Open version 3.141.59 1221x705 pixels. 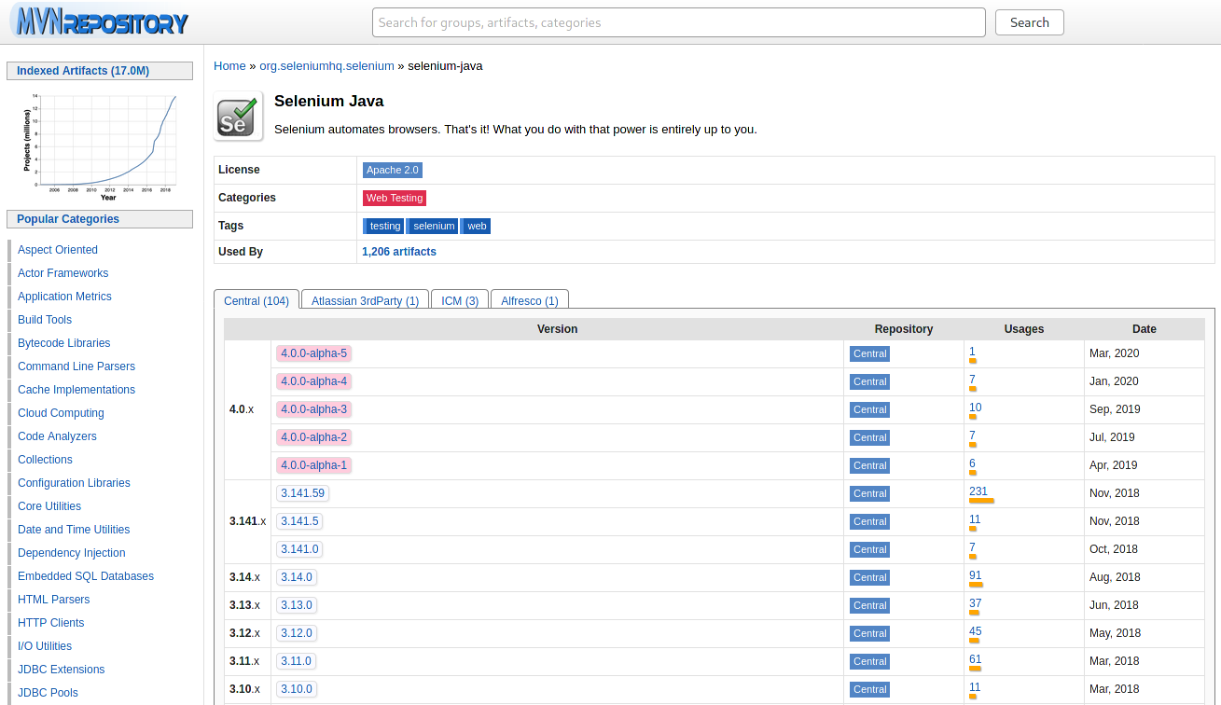[302, 493]
